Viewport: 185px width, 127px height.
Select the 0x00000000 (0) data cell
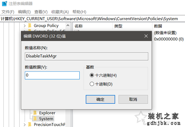pos(169,39)
